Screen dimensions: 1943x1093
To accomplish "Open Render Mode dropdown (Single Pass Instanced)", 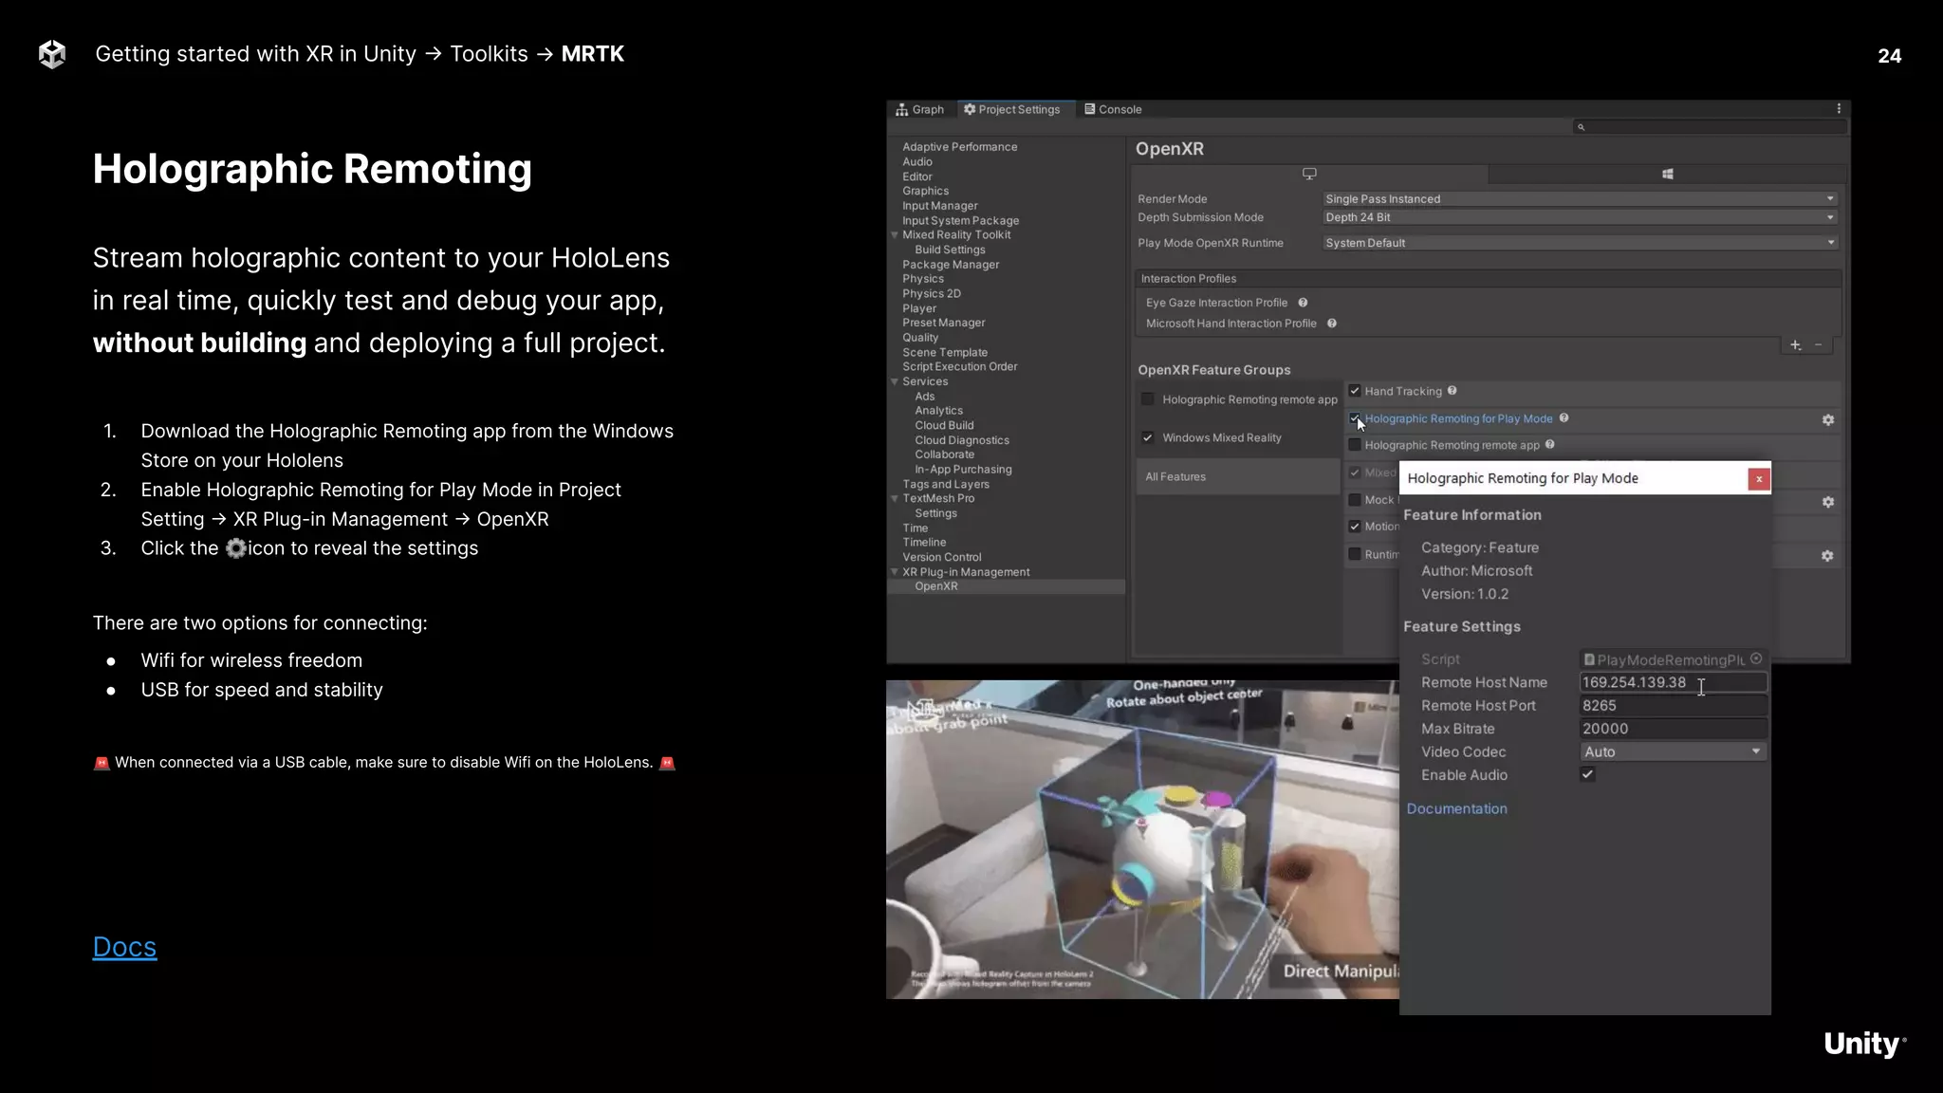I will coord(1580,199).
